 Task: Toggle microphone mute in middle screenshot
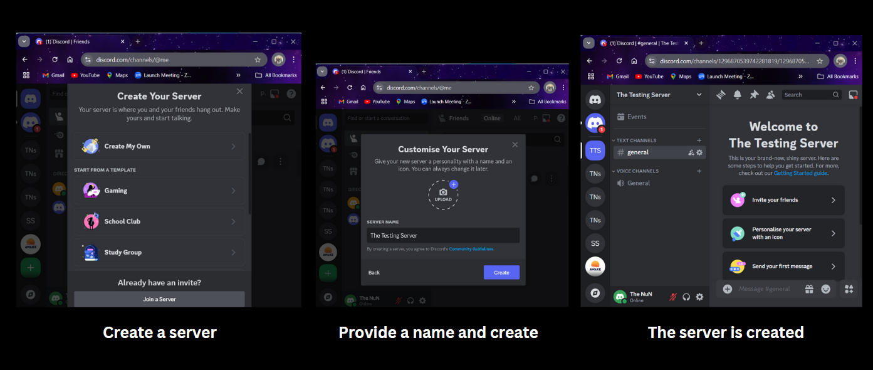point(399,300)
